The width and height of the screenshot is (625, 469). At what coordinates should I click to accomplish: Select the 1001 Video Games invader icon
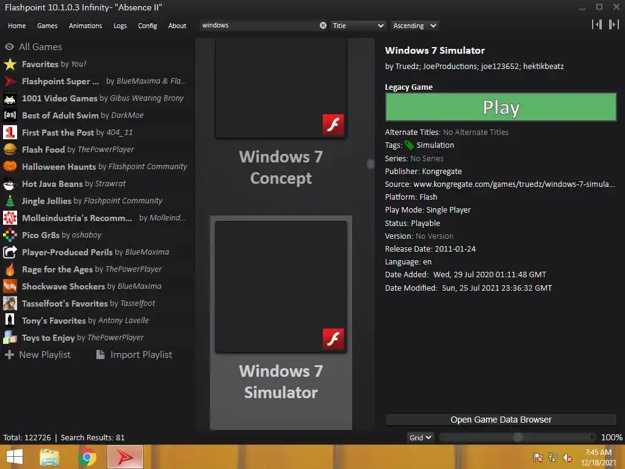pyautogui.click(x=10, y=98)
